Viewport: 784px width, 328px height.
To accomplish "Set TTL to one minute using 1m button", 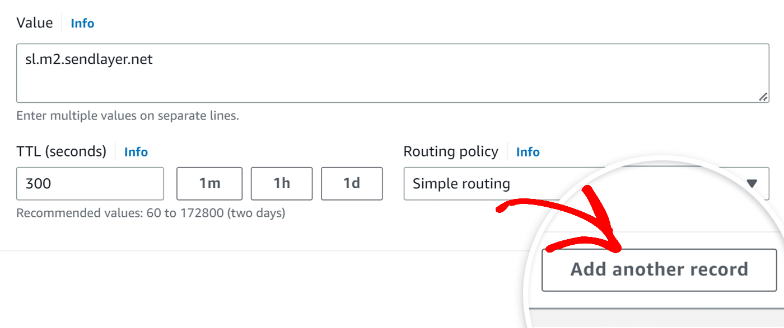I will pyautogui.click(x=209, y=183).
